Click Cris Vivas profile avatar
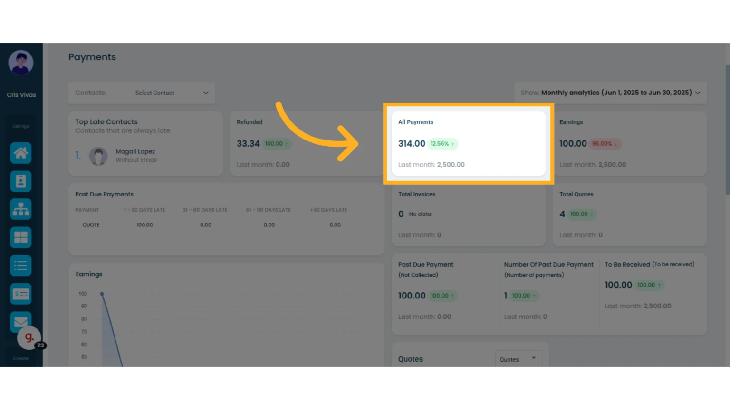This screenshot has width=730, height=410. point(21,63)
